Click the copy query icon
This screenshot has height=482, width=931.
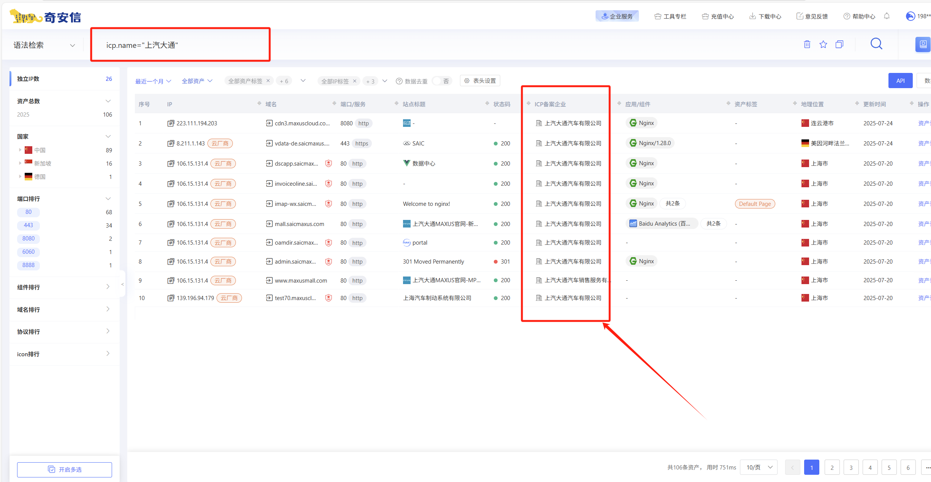(839, 44)
